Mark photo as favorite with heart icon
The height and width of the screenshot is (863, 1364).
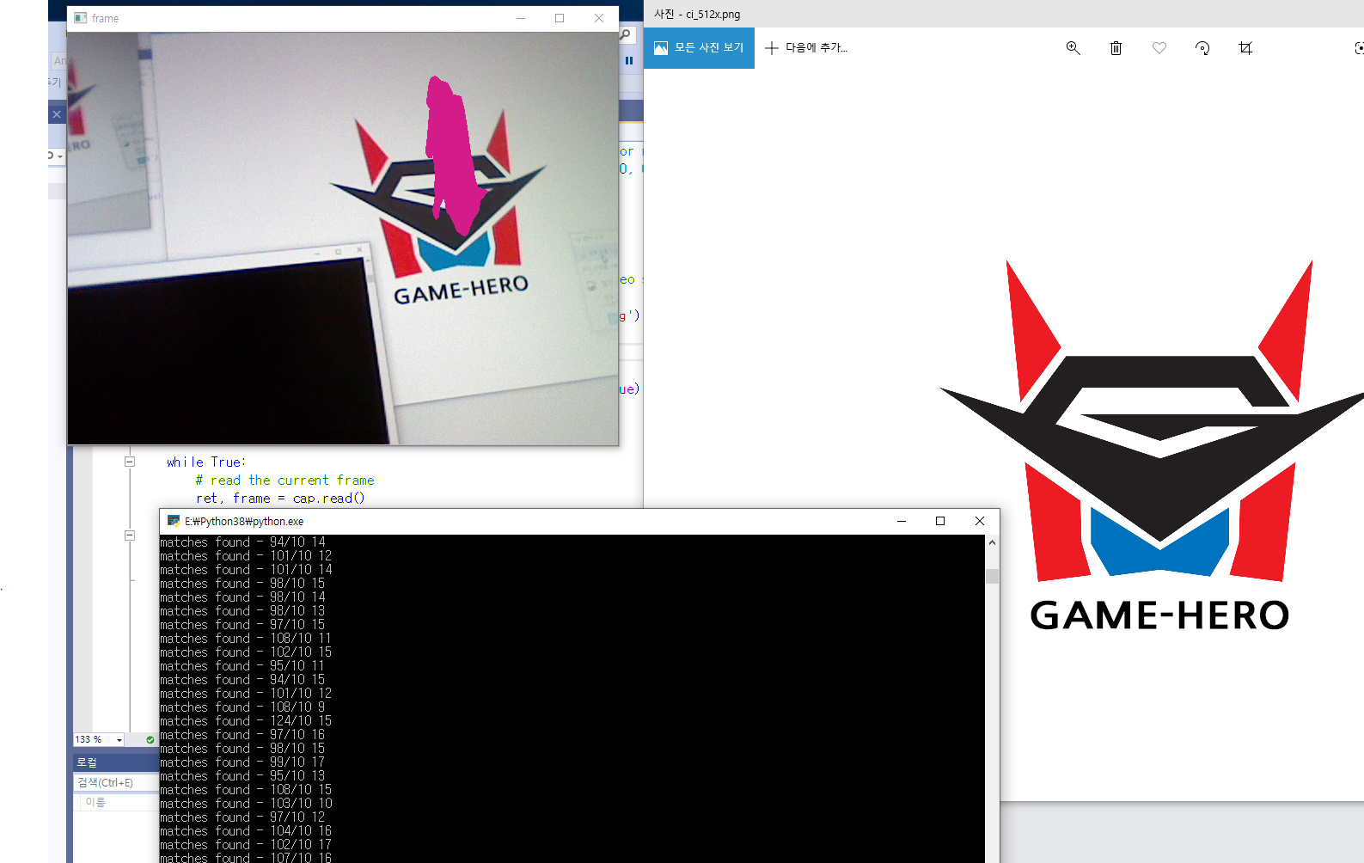tap(1159, 48)
